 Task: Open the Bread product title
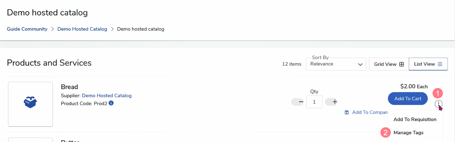(x=69, y=87)
